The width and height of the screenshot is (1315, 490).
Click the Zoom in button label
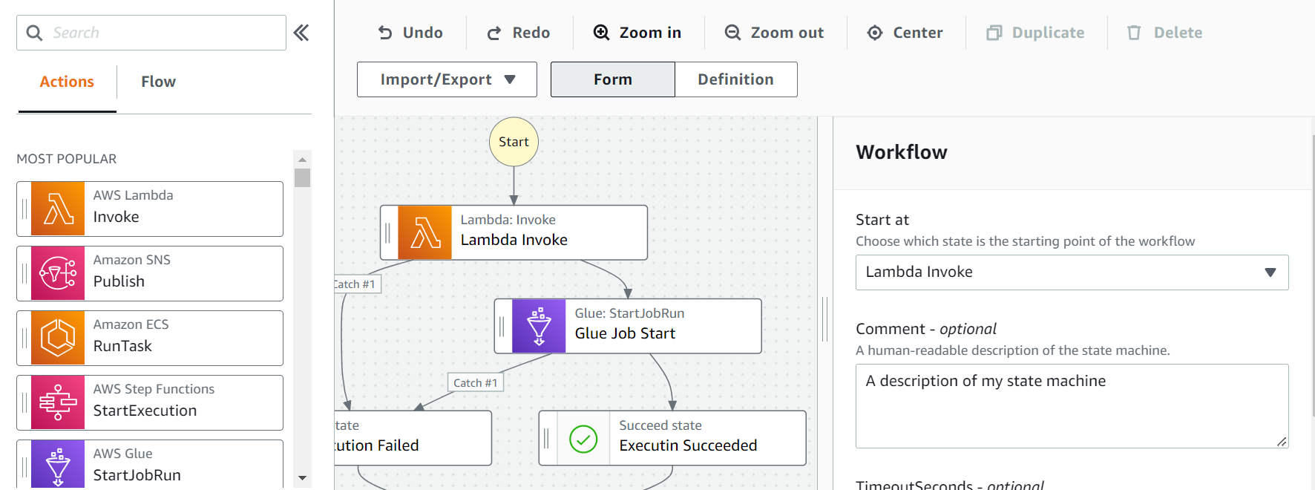(650, 33)
